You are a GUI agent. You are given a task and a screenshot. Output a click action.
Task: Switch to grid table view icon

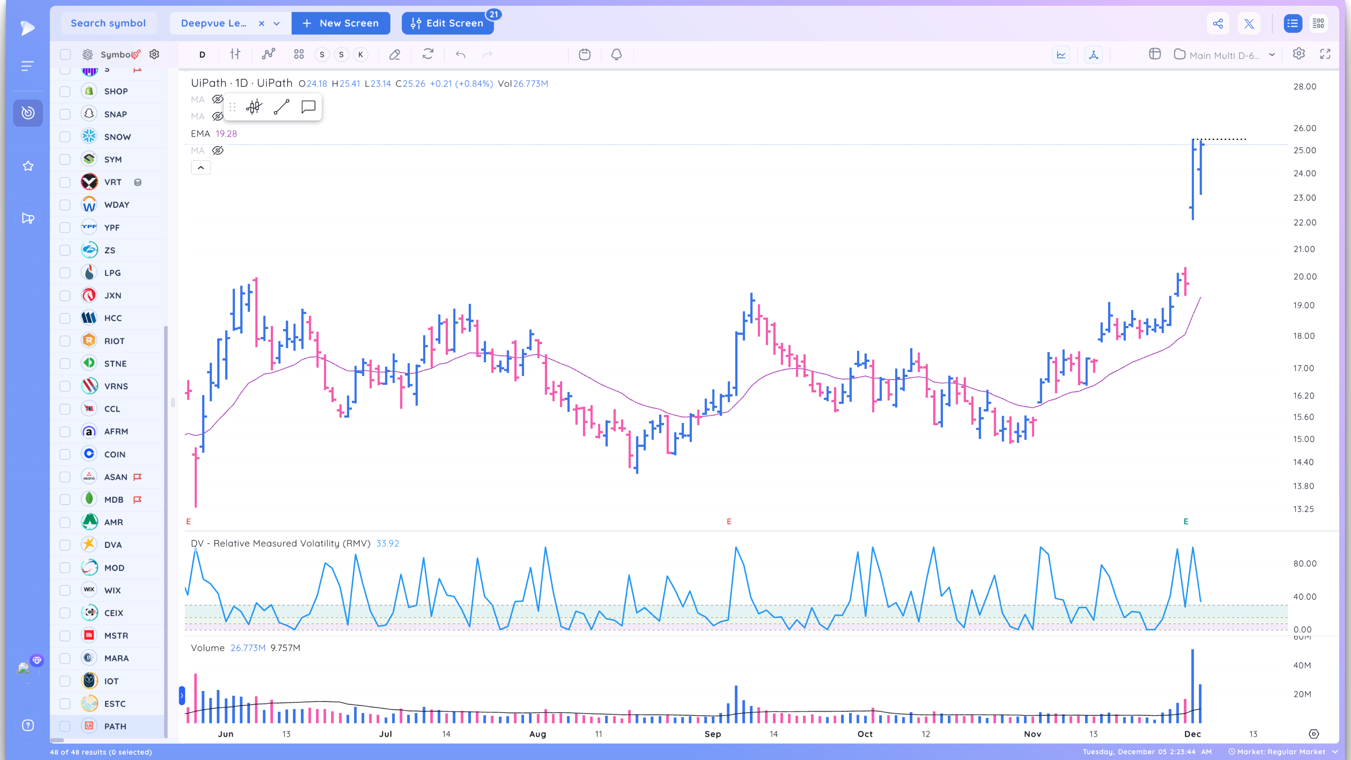pos(1318,23)
